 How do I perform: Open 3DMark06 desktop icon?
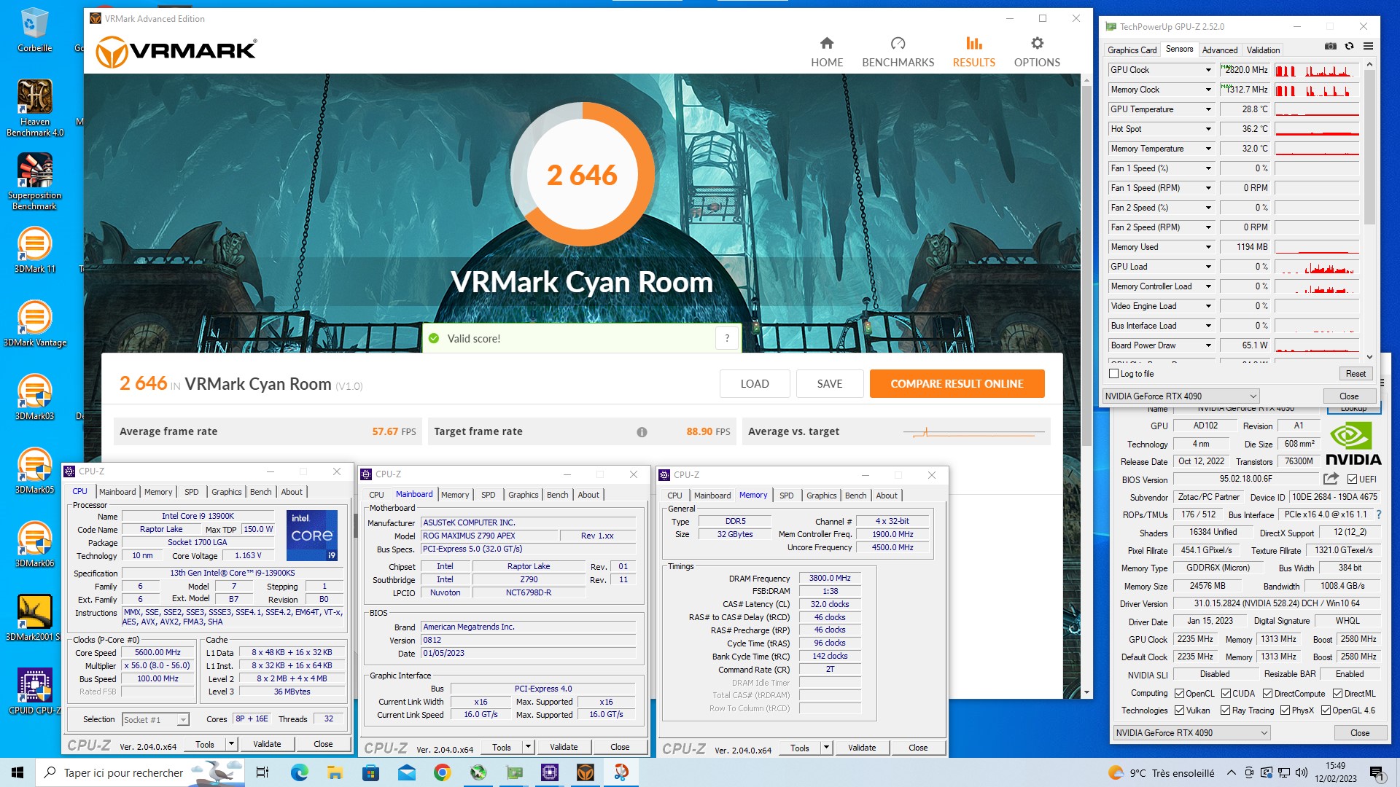[x=34, y=545]
